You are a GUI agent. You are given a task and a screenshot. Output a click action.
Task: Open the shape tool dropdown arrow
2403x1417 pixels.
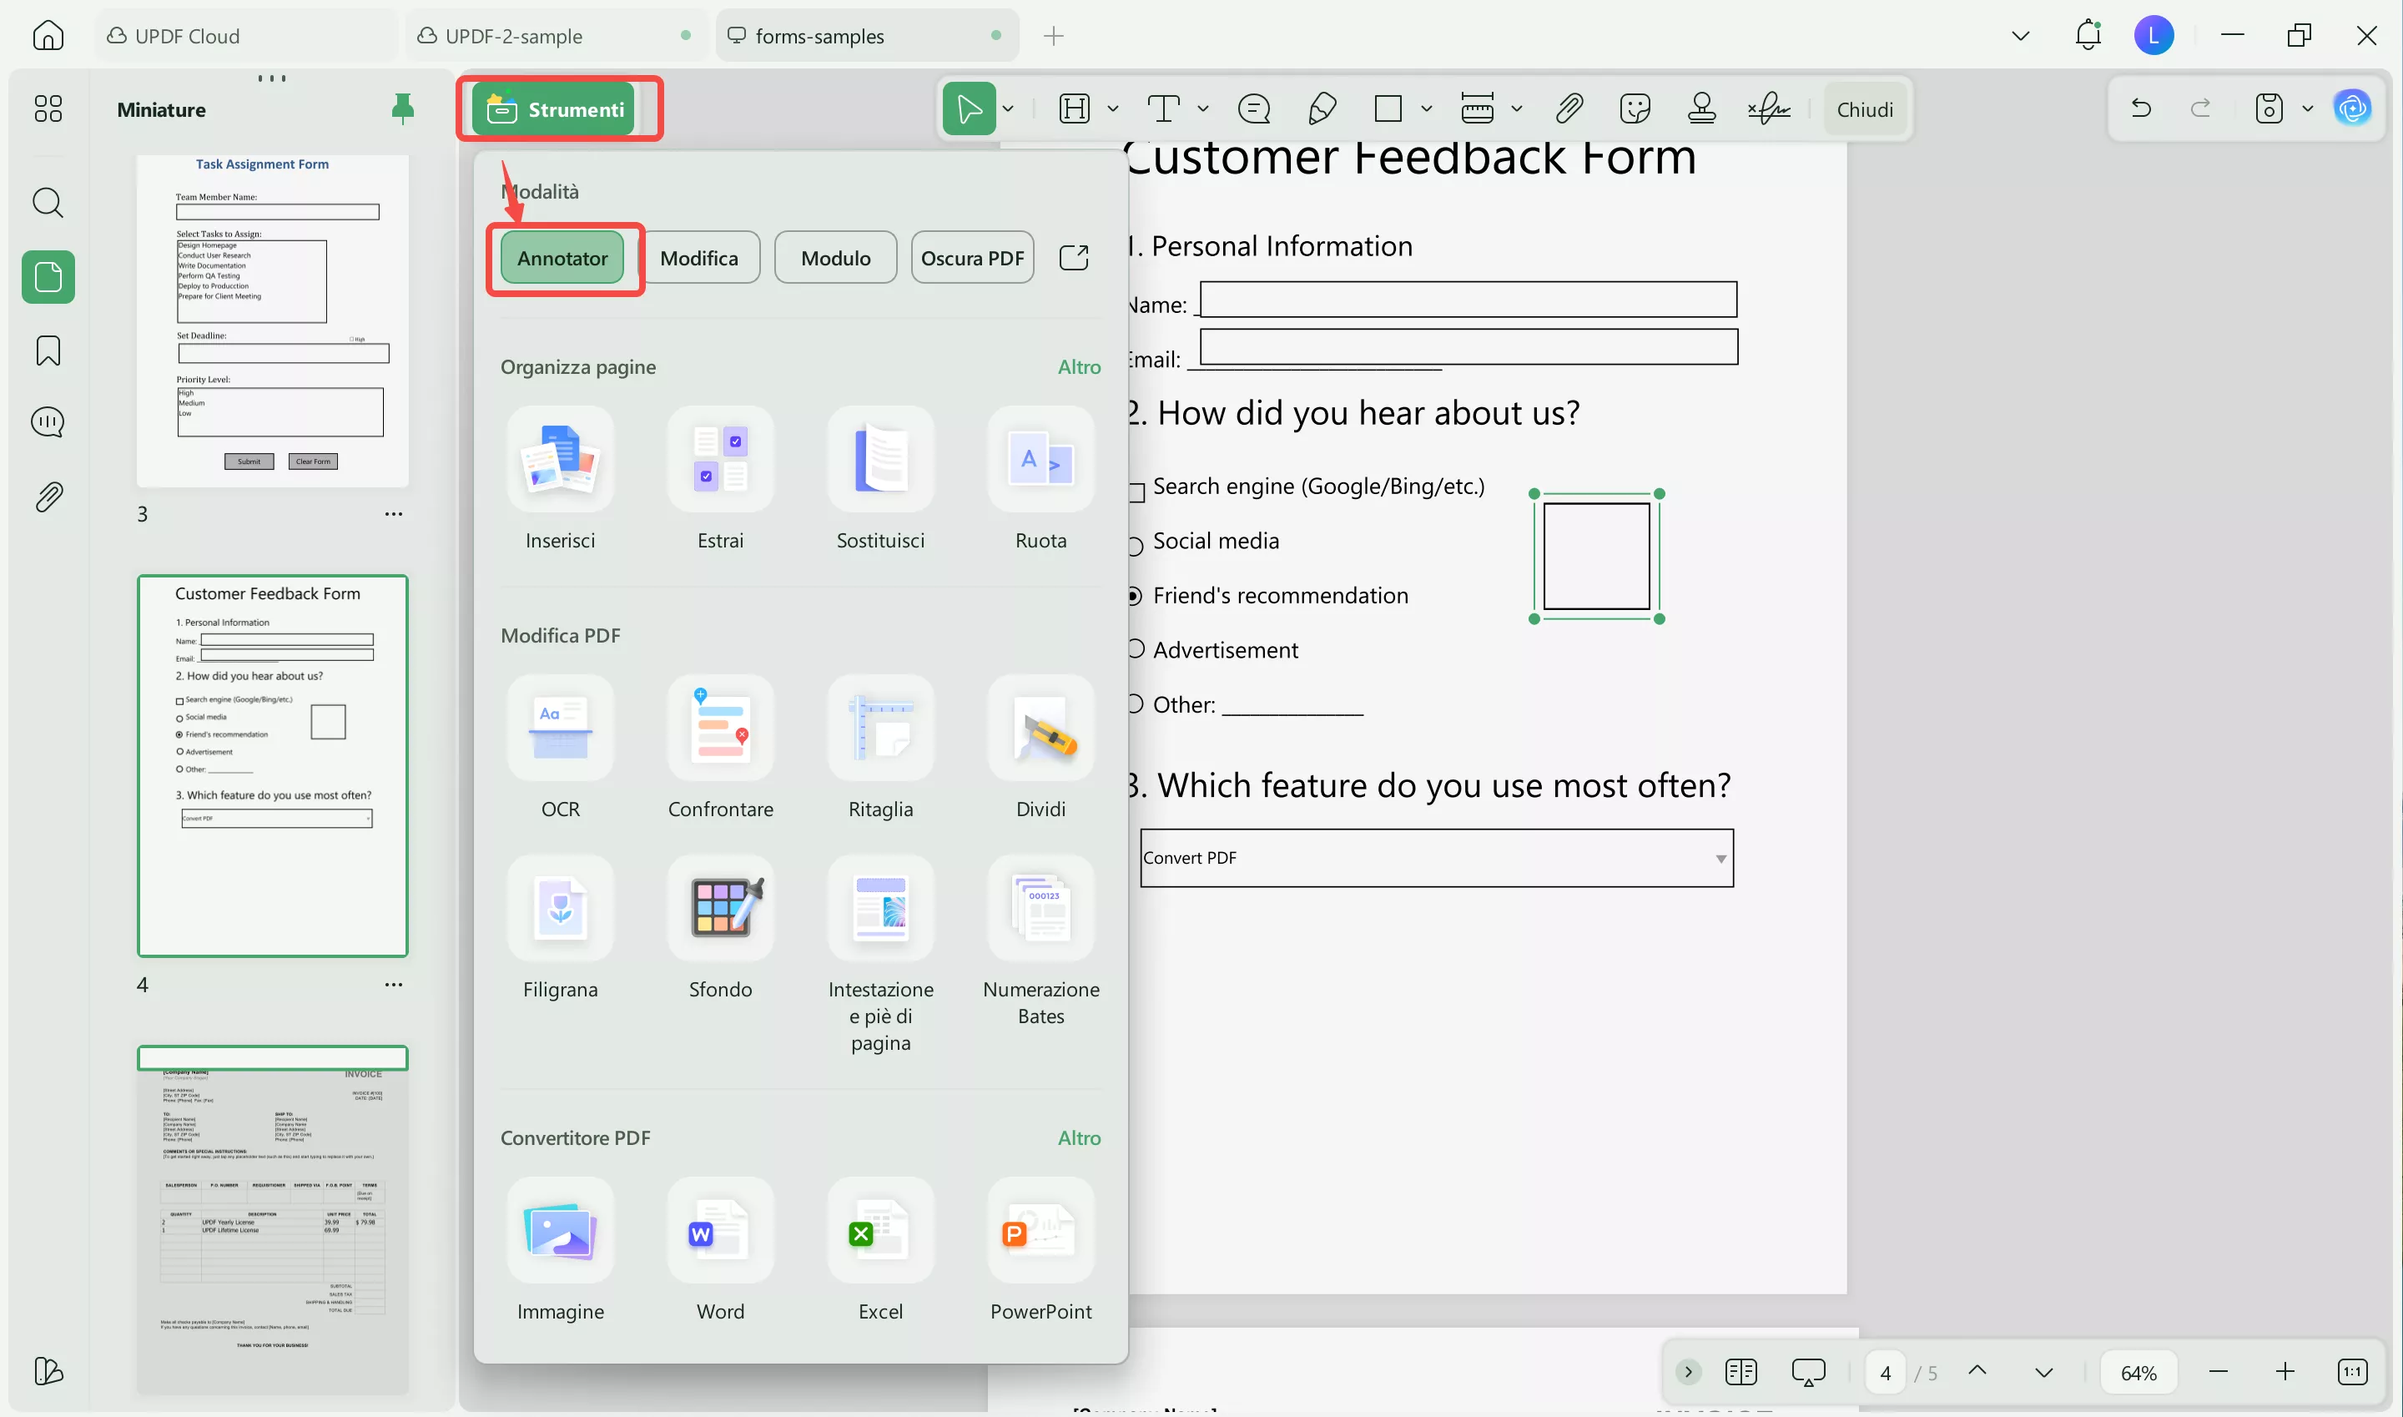pos(1425,108)
